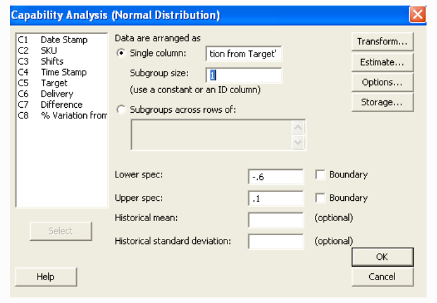Click the Historical mean field
Image resolution: width=437 pixels, height=303 pixels.
pos(276,220)
